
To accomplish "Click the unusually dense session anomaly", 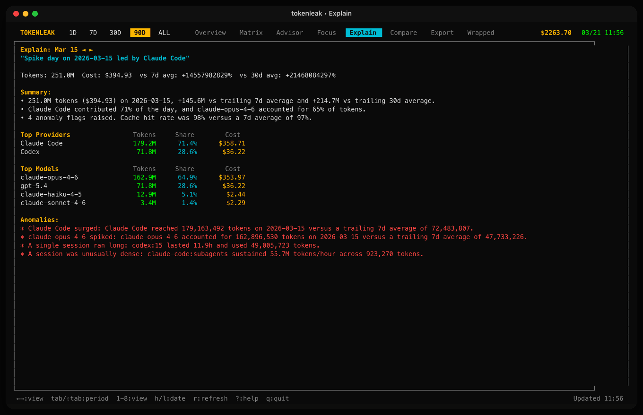I will pyautogui.click(x=222, y=254).
